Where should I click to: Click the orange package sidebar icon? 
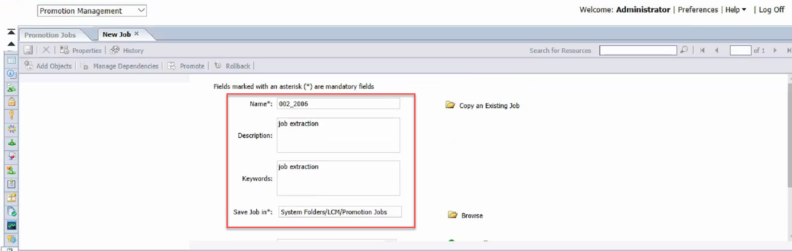12,198
